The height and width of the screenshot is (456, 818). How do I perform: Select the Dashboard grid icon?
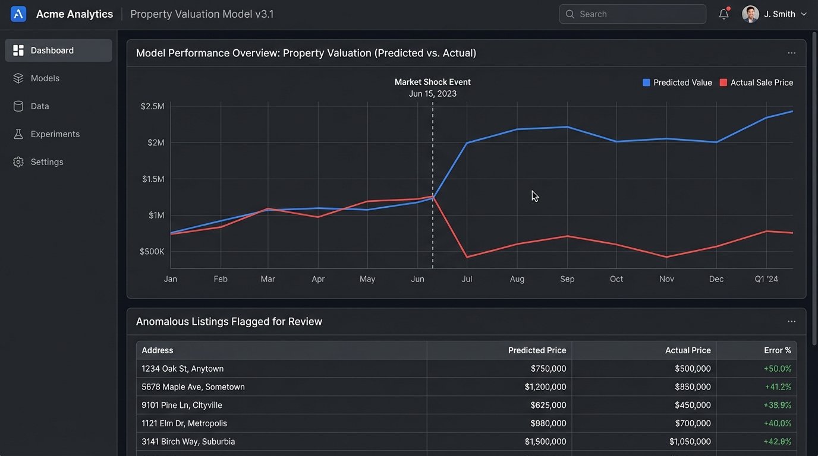click(18, 50)
